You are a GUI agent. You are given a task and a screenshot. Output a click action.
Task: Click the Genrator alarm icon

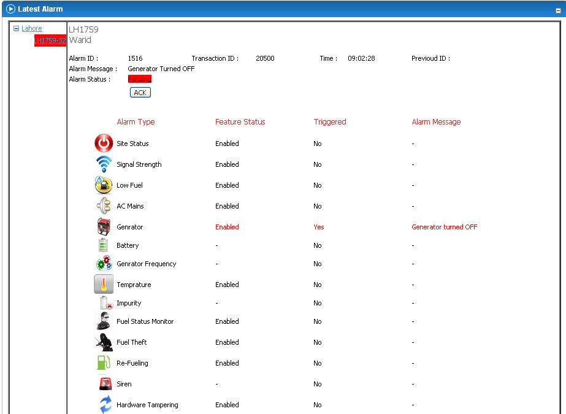point(104,227)
